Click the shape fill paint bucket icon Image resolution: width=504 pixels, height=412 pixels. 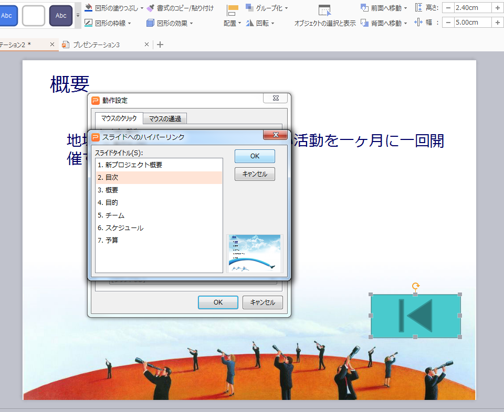[x=88, y=8]
